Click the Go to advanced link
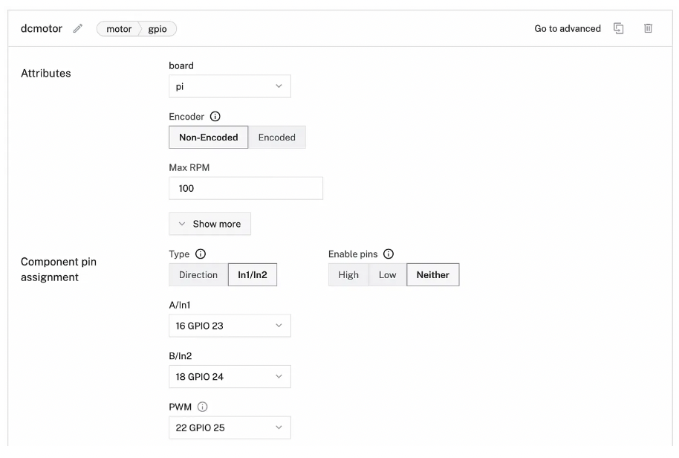This screenshot has width=679, height=458. 567,28
